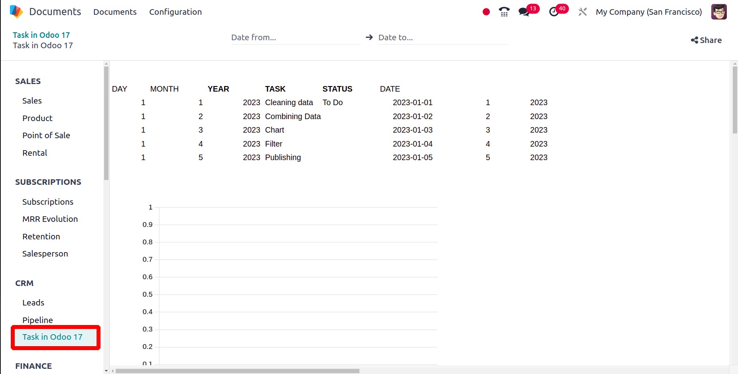Click the 2023-01-01 date cell
This screenshot has width=738, height=374.
tap(413, 102)
